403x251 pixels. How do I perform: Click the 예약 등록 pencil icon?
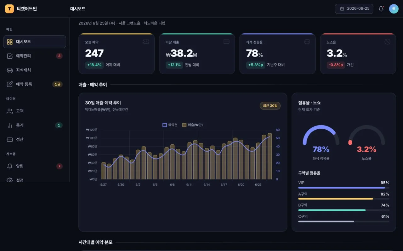point(10,84)
